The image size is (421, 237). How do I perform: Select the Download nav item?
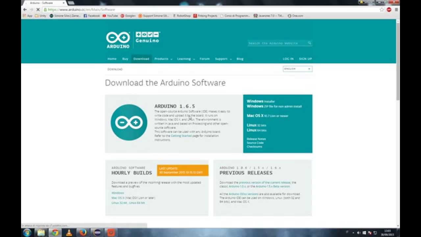pos(141,59)
